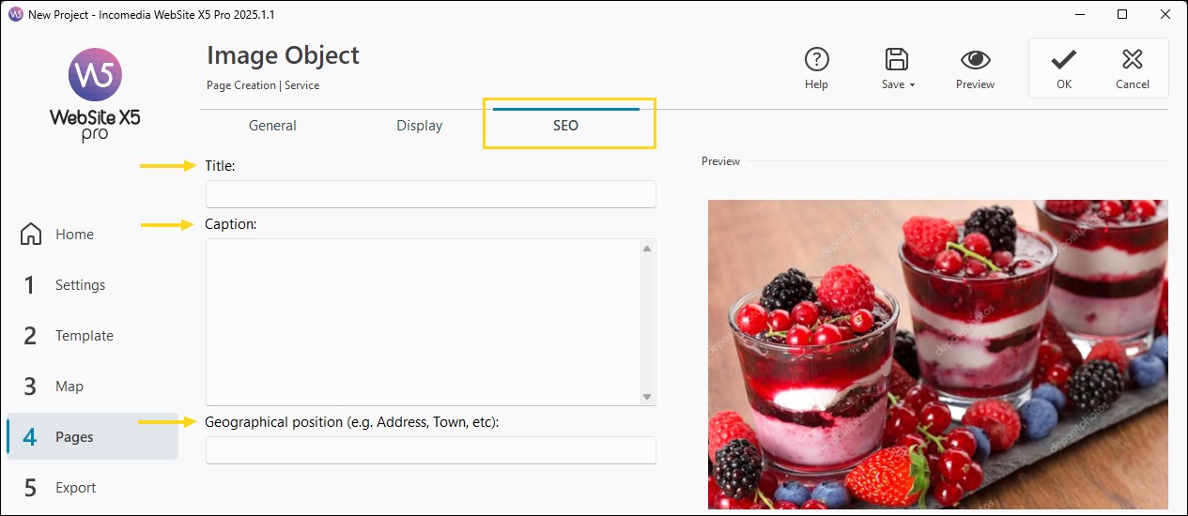Click the Cancel X icon
Viewport: 1188px width, 516px height.
(x=1133, y=60)
